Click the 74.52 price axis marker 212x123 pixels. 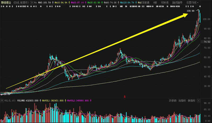207,42
